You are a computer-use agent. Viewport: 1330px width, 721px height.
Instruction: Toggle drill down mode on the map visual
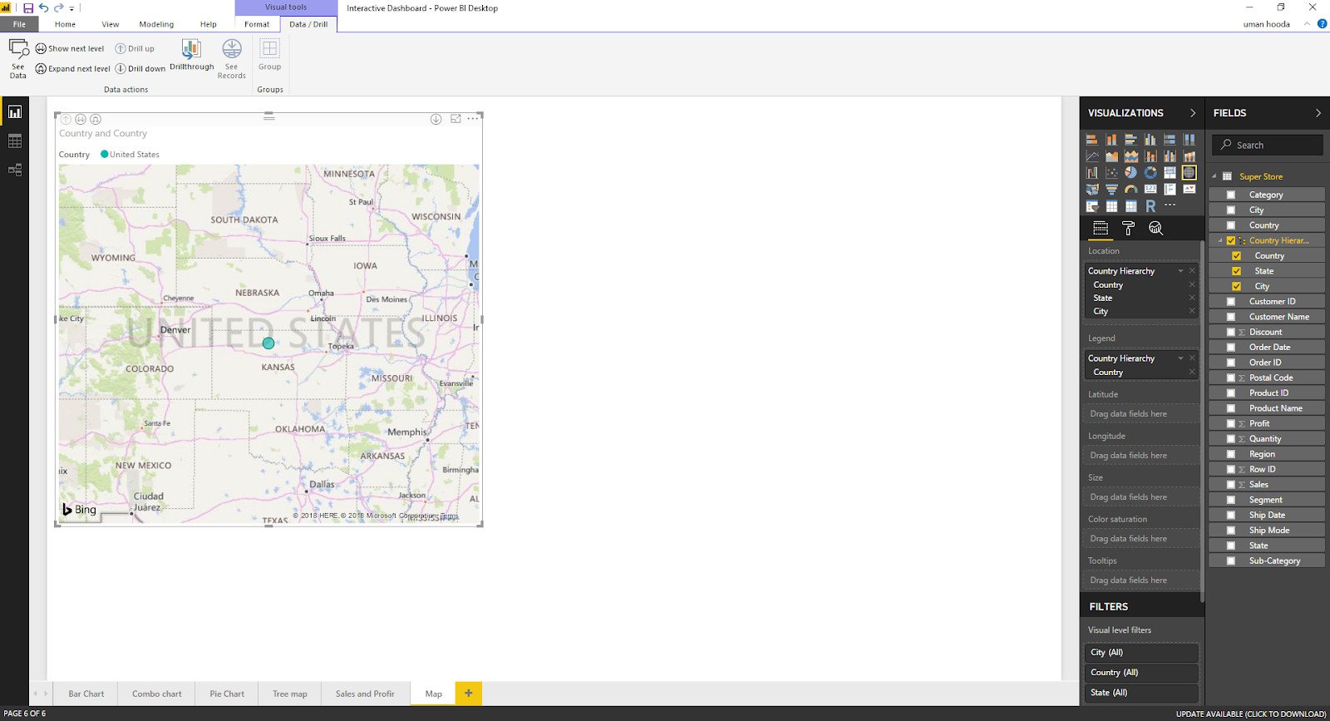pyautogui.click(x=436, y=119)
